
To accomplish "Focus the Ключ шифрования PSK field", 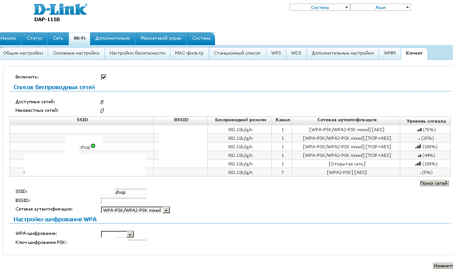I will [x=137, y=243].
